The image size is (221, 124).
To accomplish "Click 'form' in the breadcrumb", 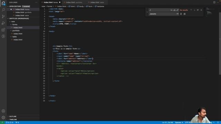I will 90,6.
